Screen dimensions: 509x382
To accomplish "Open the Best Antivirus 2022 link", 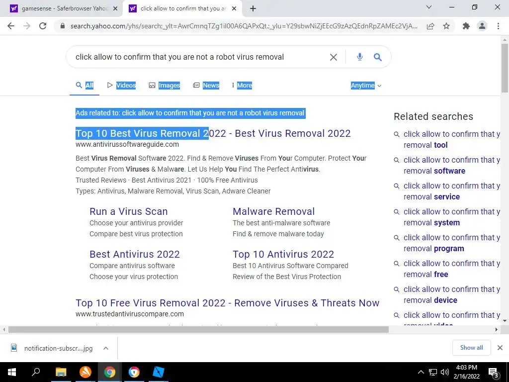I will (x=135, y=254).
